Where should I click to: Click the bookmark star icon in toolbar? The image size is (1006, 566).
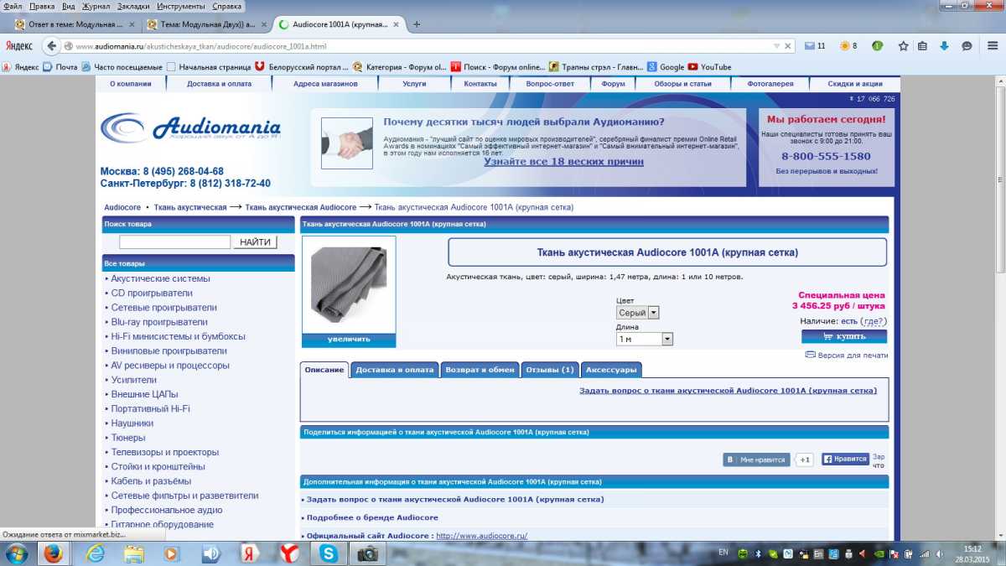(903, 46)
